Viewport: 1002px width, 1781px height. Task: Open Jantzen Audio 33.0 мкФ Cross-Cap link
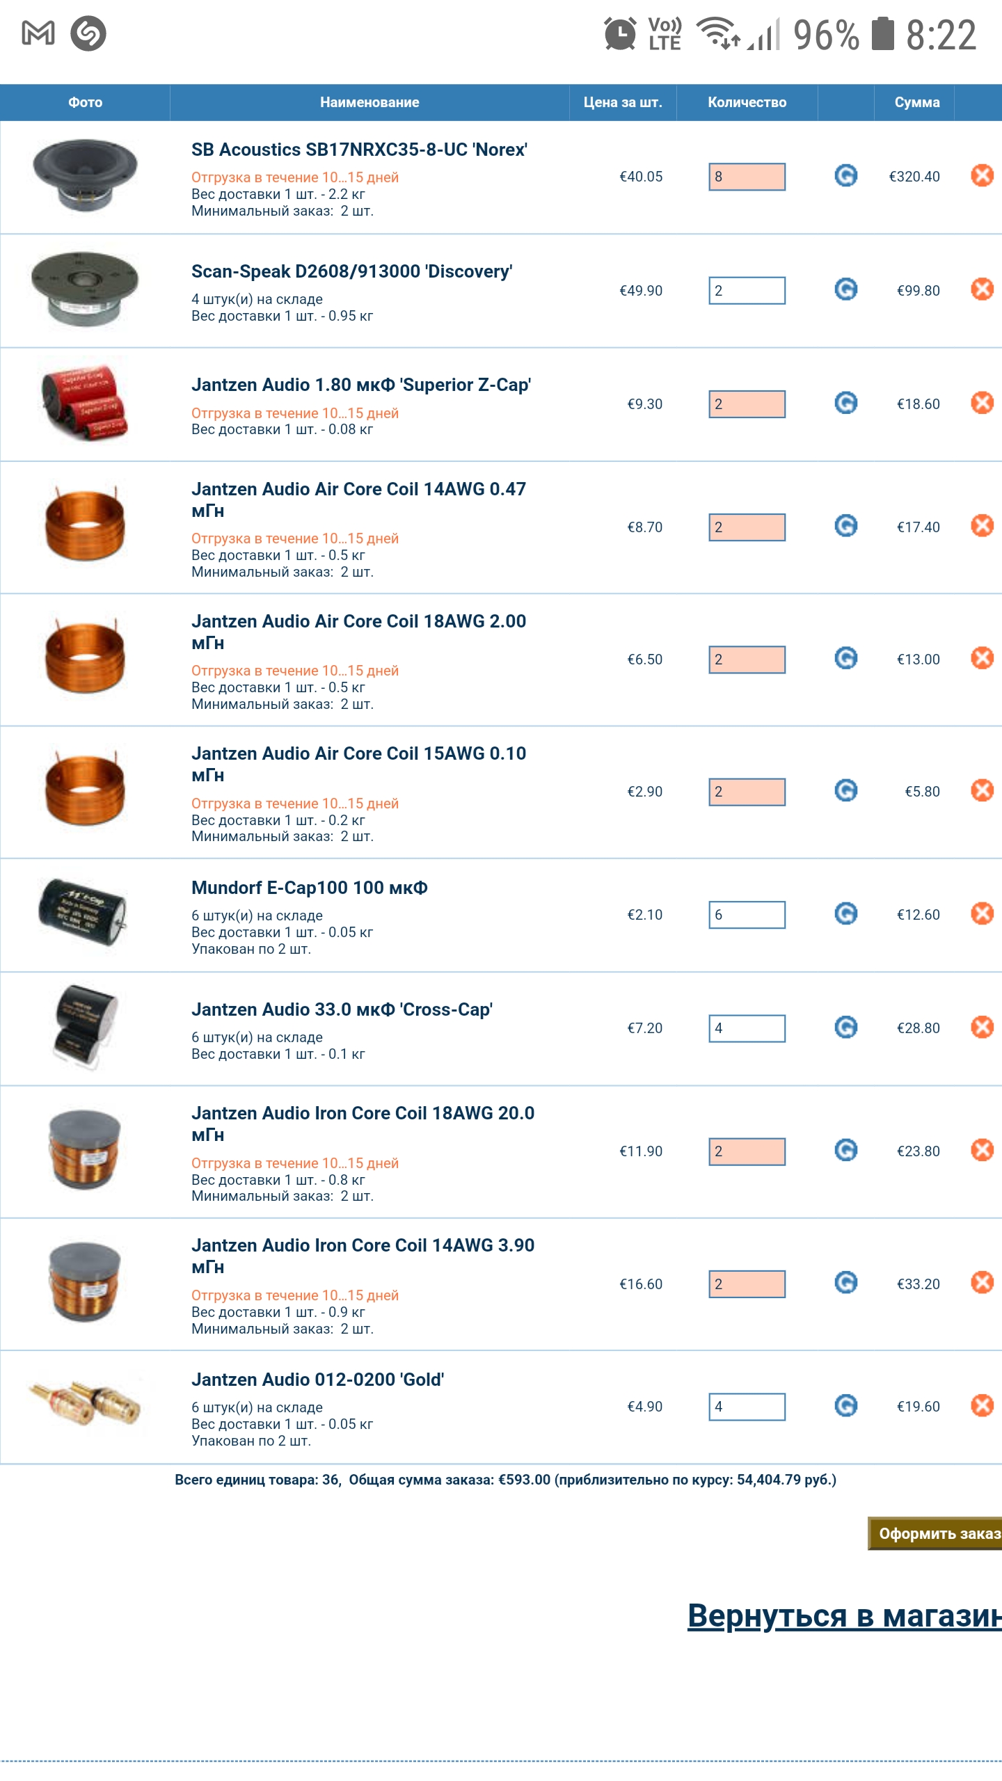(x=342, y=1009)
